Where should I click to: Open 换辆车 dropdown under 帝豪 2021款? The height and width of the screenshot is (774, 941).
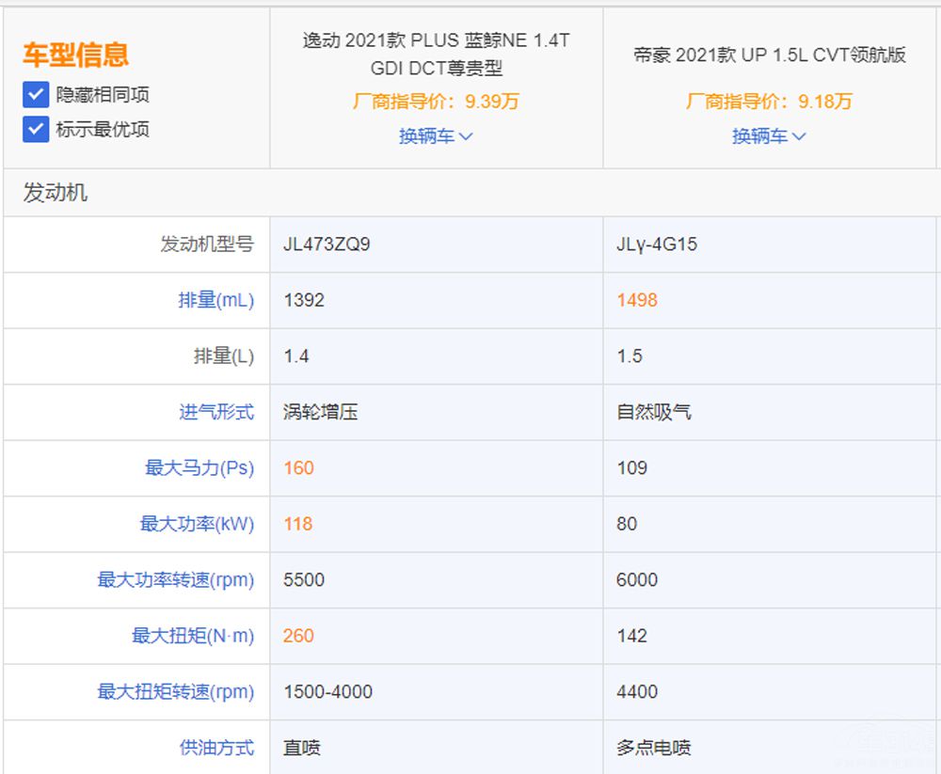click(x=769, y=136)
